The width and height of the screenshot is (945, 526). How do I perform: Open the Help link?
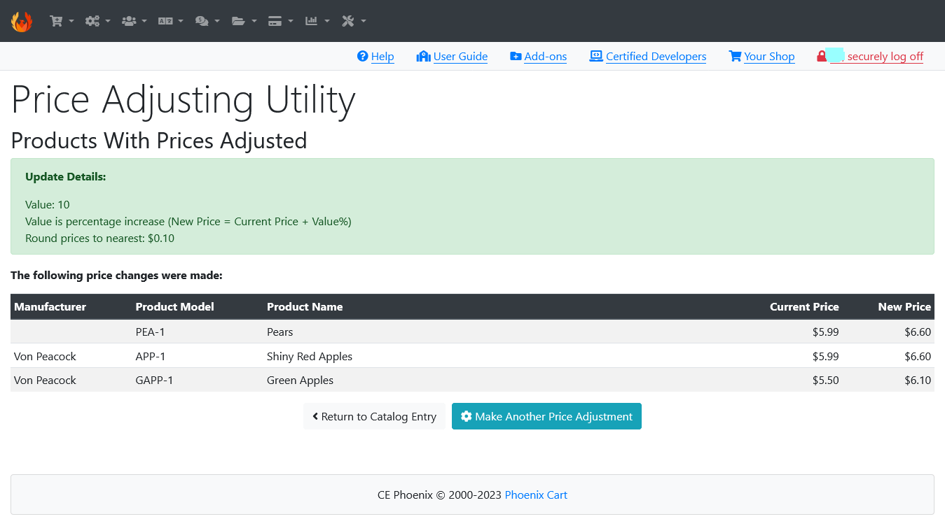pos(375,57)
